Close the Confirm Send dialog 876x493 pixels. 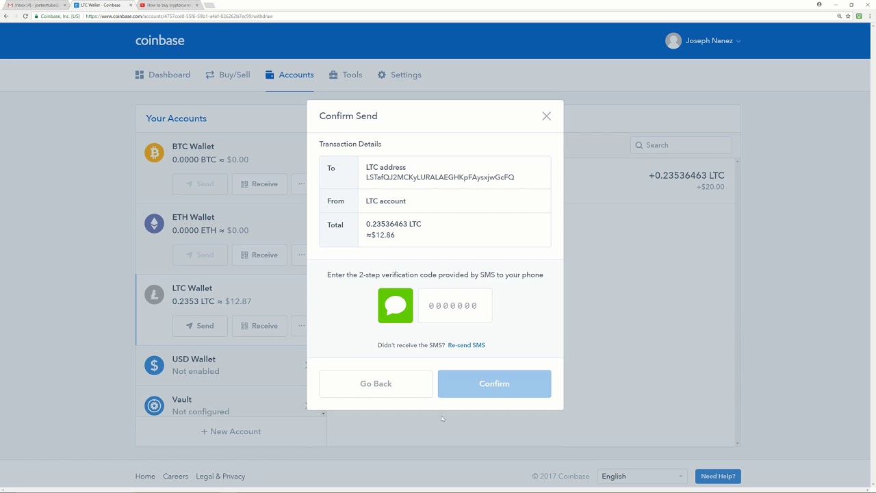546,116
